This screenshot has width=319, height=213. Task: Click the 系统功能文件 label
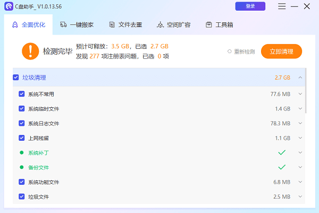[x=44, y=182]
